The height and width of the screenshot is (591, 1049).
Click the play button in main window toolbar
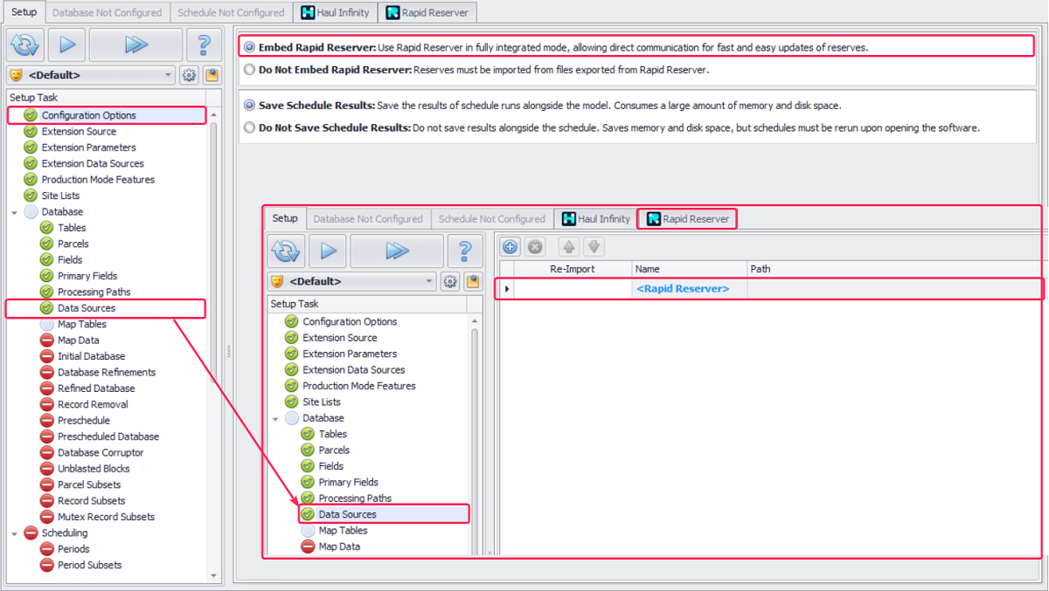[x=66, y=45]
